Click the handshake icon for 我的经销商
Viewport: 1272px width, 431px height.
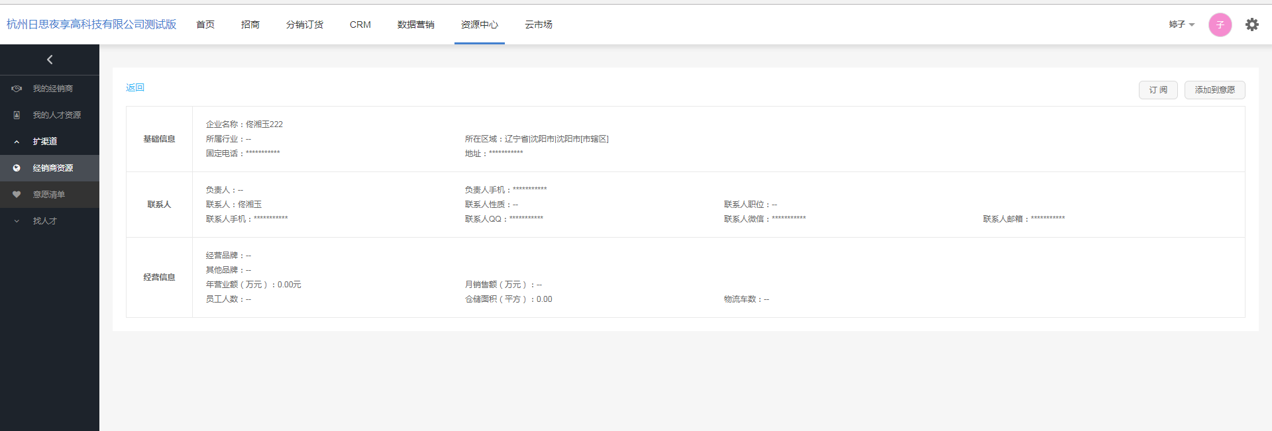[x=17, y=89]
